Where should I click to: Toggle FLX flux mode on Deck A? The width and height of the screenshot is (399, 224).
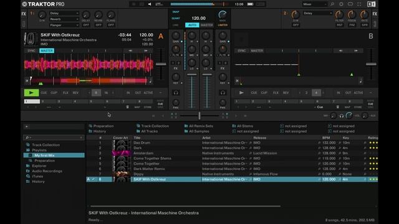click(x=65, y=93)
